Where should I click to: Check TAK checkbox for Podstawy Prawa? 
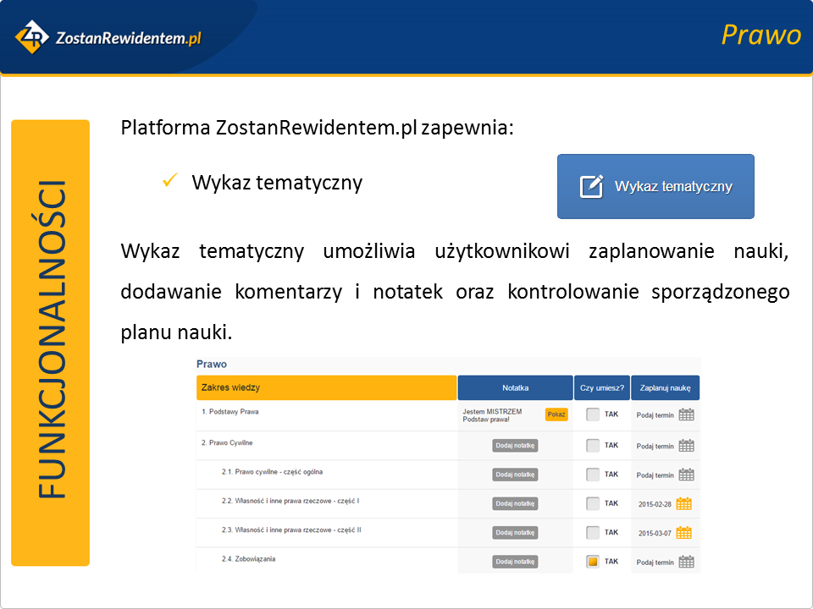(x=593, y=414)
